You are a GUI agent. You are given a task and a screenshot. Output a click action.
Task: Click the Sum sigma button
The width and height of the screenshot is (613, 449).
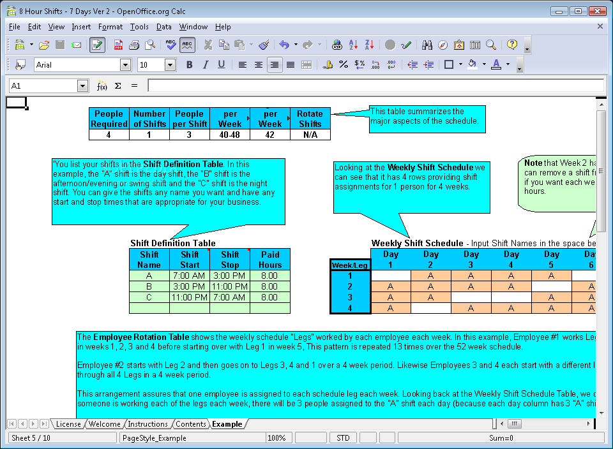coord(117,86)
